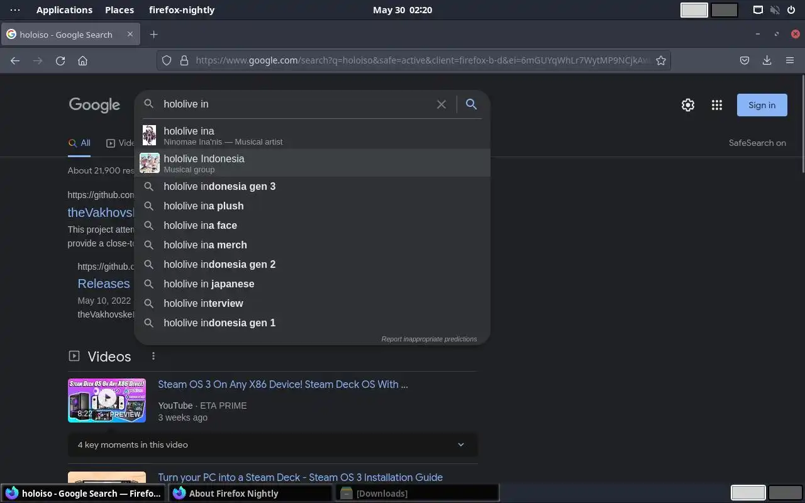
Task: Open the three-dot activities menu
Action: (x=15, y=9)
